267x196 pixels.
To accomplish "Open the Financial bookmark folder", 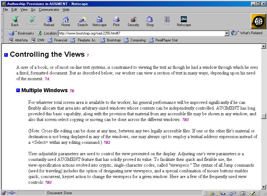I will [57, 40].
